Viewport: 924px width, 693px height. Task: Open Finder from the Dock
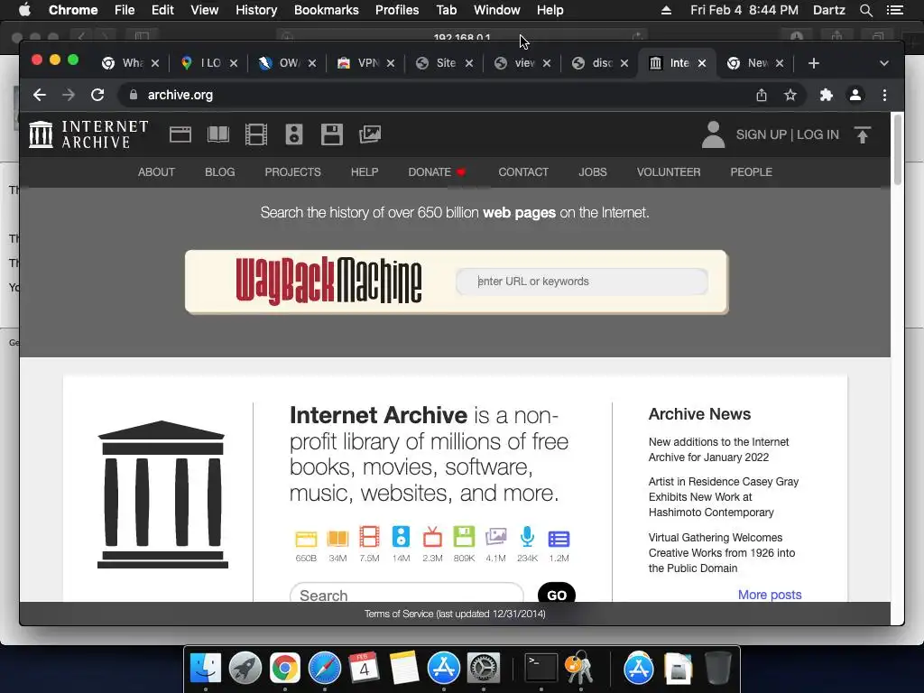(206, 669)
